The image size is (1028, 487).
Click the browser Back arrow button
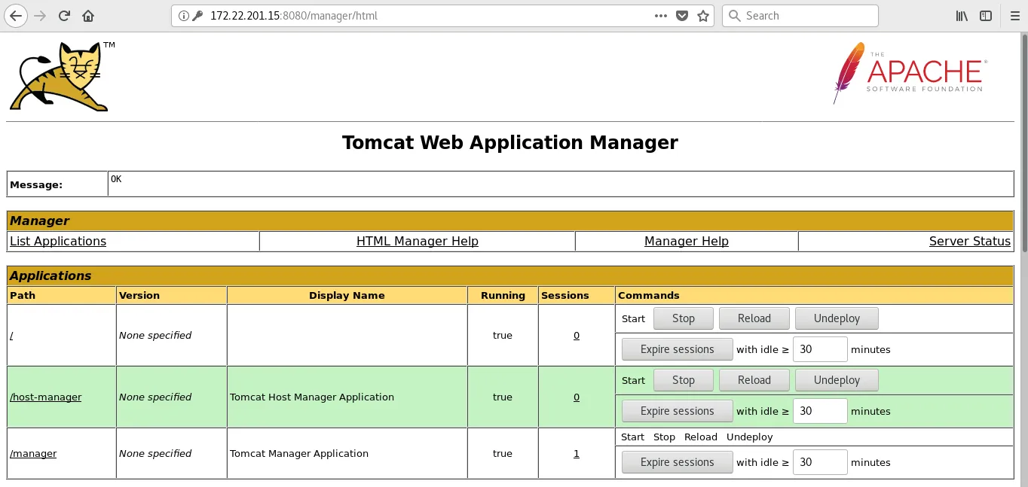click(x=15, y=16)
